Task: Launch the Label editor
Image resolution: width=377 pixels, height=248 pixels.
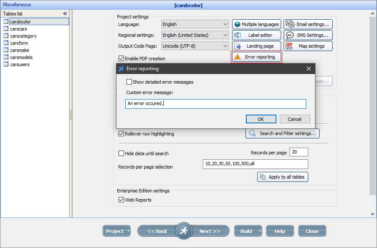Action: [x=256, y=35]
